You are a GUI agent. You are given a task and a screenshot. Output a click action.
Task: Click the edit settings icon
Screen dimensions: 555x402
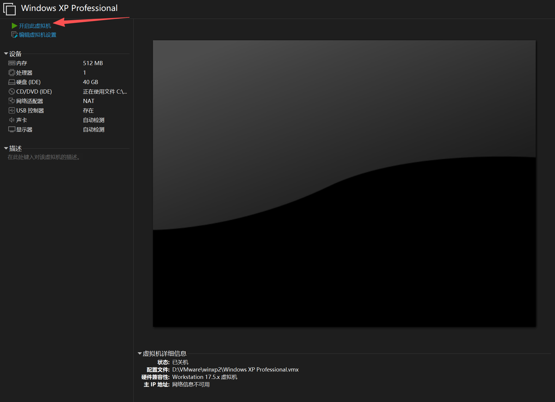pos(14,35)
